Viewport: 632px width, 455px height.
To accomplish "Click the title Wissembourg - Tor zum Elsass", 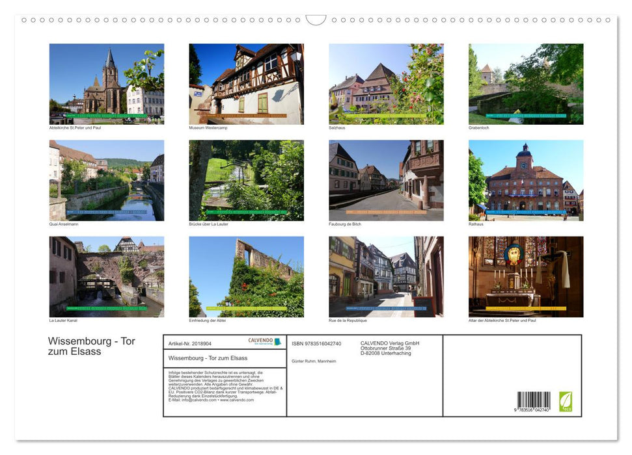I will (x=91, y=346).
